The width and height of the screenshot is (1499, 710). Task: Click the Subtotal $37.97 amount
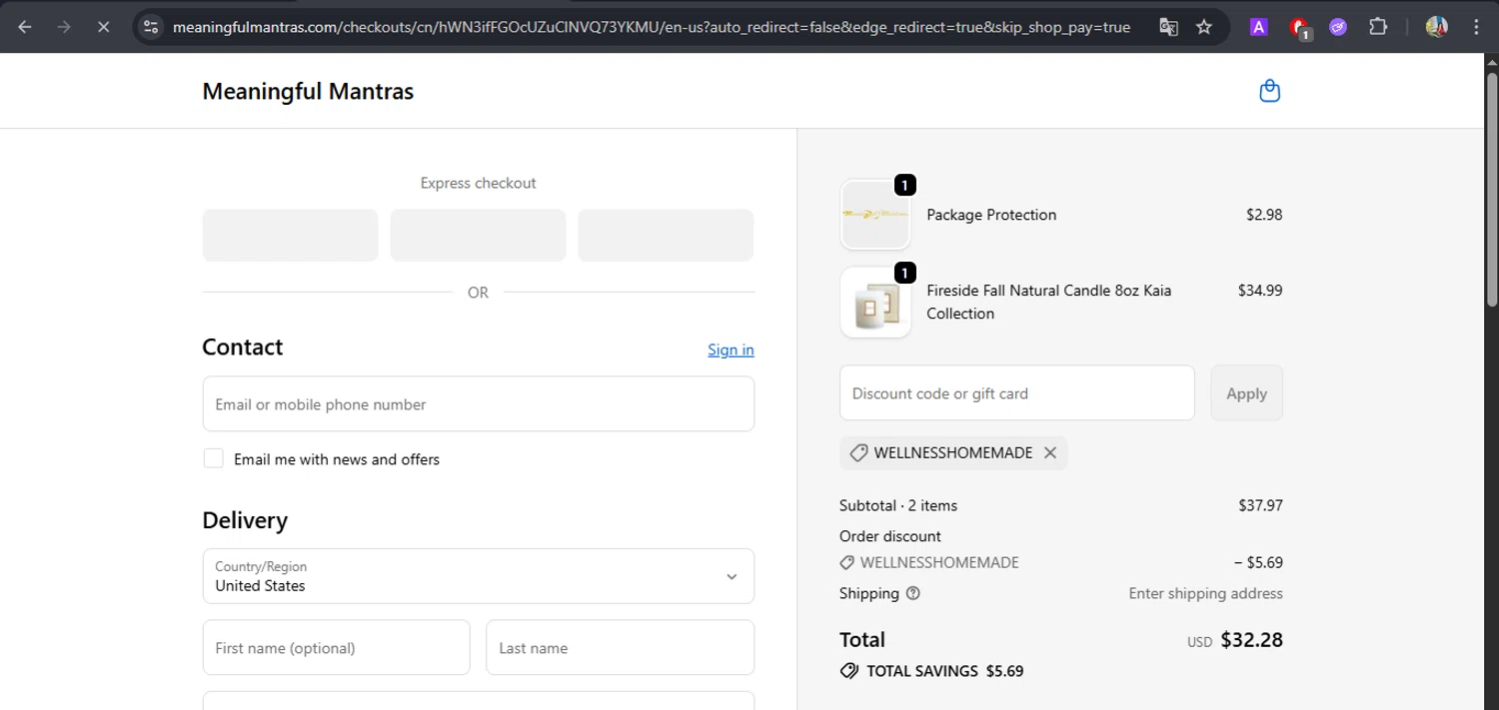coord(1260,505)
